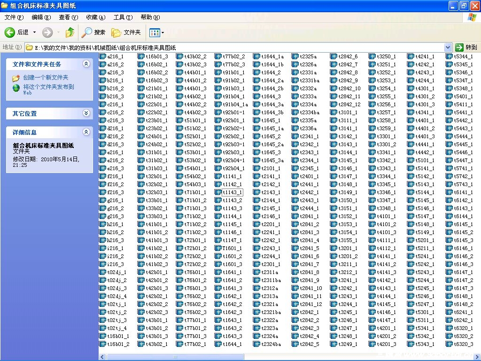The image size is (481, 361).
Task: Click the 创建一个新文件夹 link
Action: point(46,78)
